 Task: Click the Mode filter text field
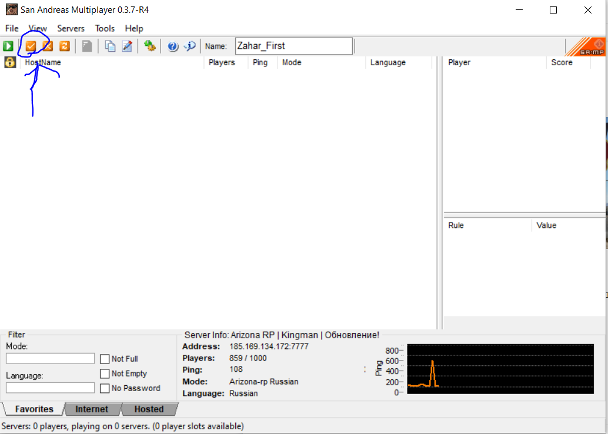pyautogui.click(x=51, y=358)
